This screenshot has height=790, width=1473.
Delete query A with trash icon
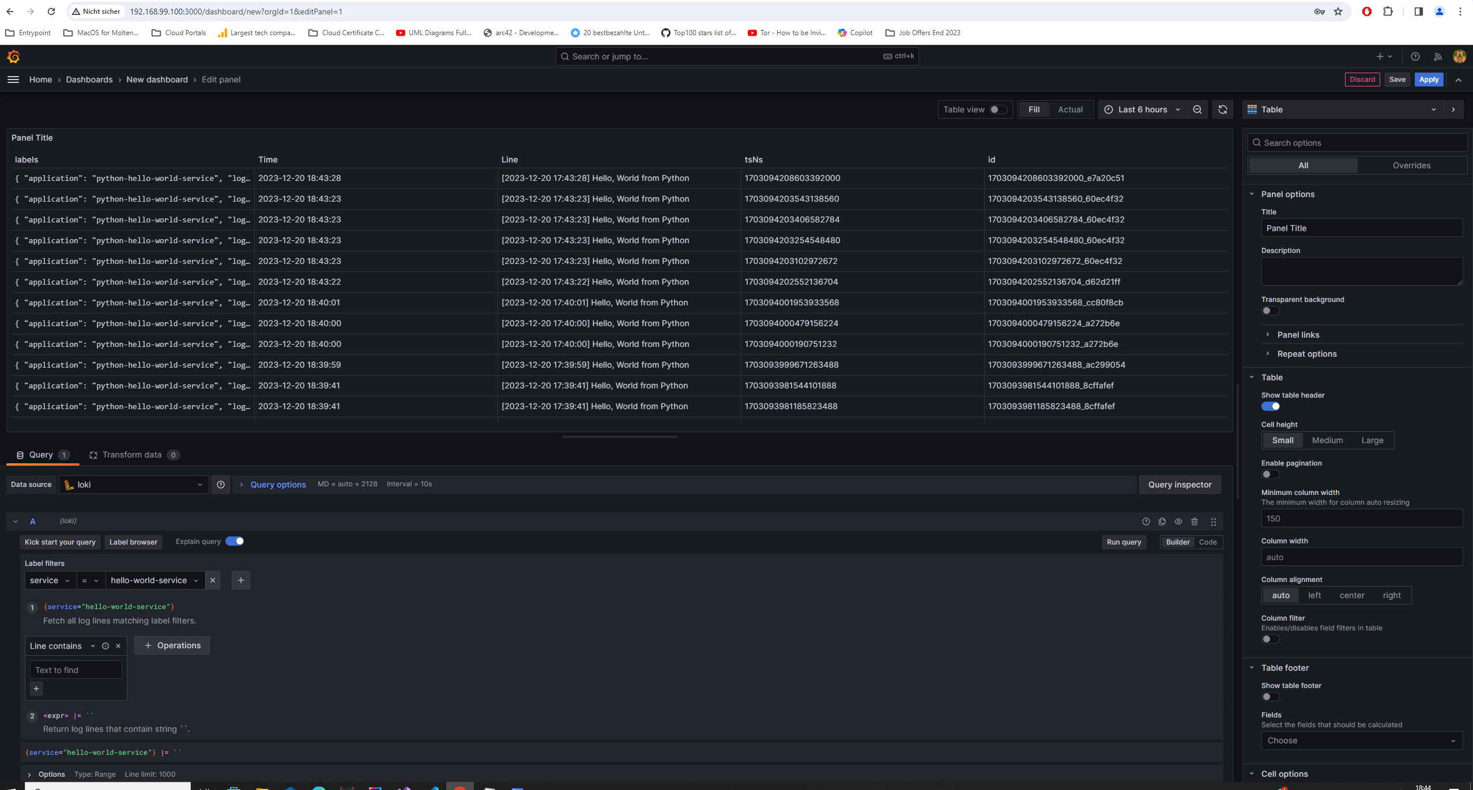pos(1195,521)
